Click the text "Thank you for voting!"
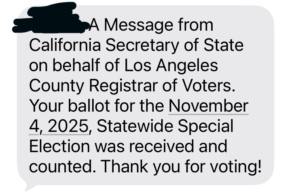288x196 pixels. click(181, 167)
